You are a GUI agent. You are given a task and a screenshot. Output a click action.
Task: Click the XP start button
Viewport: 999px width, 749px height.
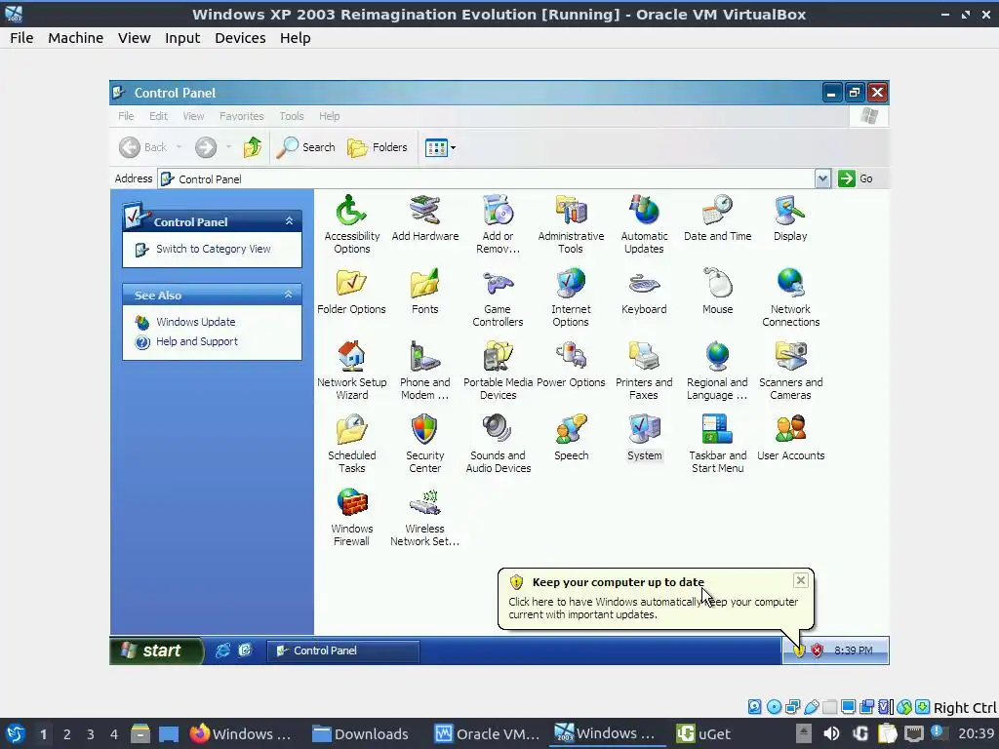pos(156,650)
